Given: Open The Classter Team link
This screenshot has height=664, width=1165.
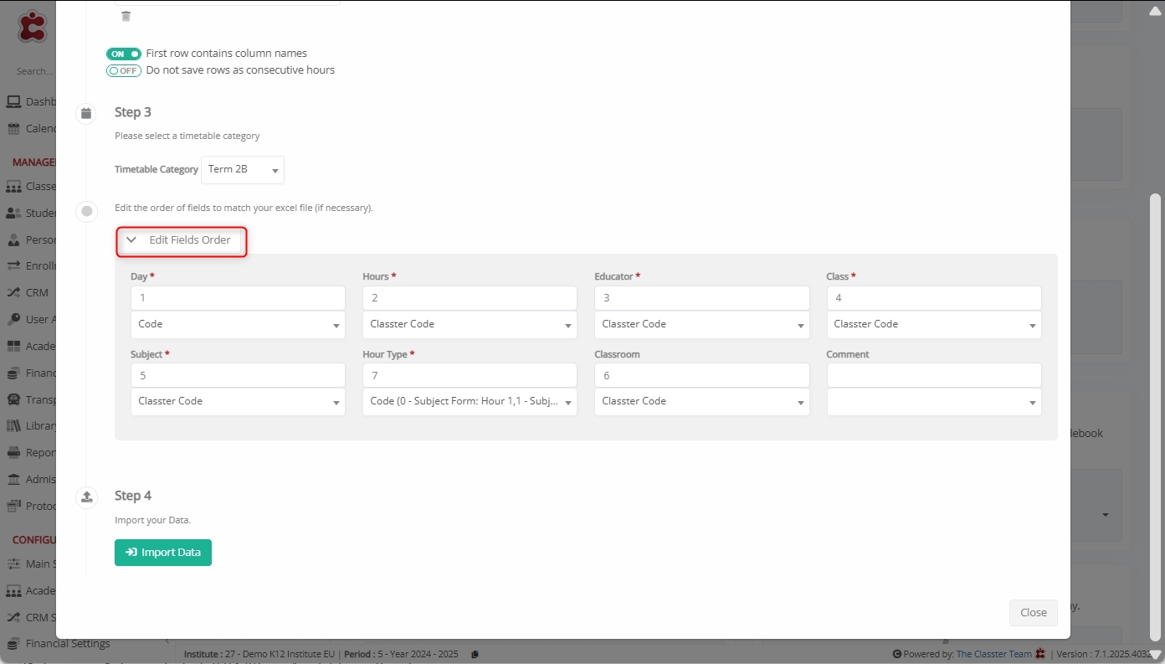Looking at the screenshot, I should click(993, 654).
